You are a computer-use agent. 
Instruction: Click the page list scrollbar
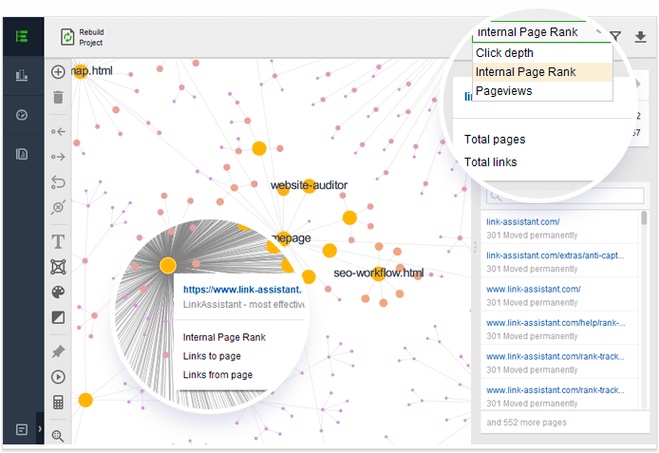[x=644, y=218]
